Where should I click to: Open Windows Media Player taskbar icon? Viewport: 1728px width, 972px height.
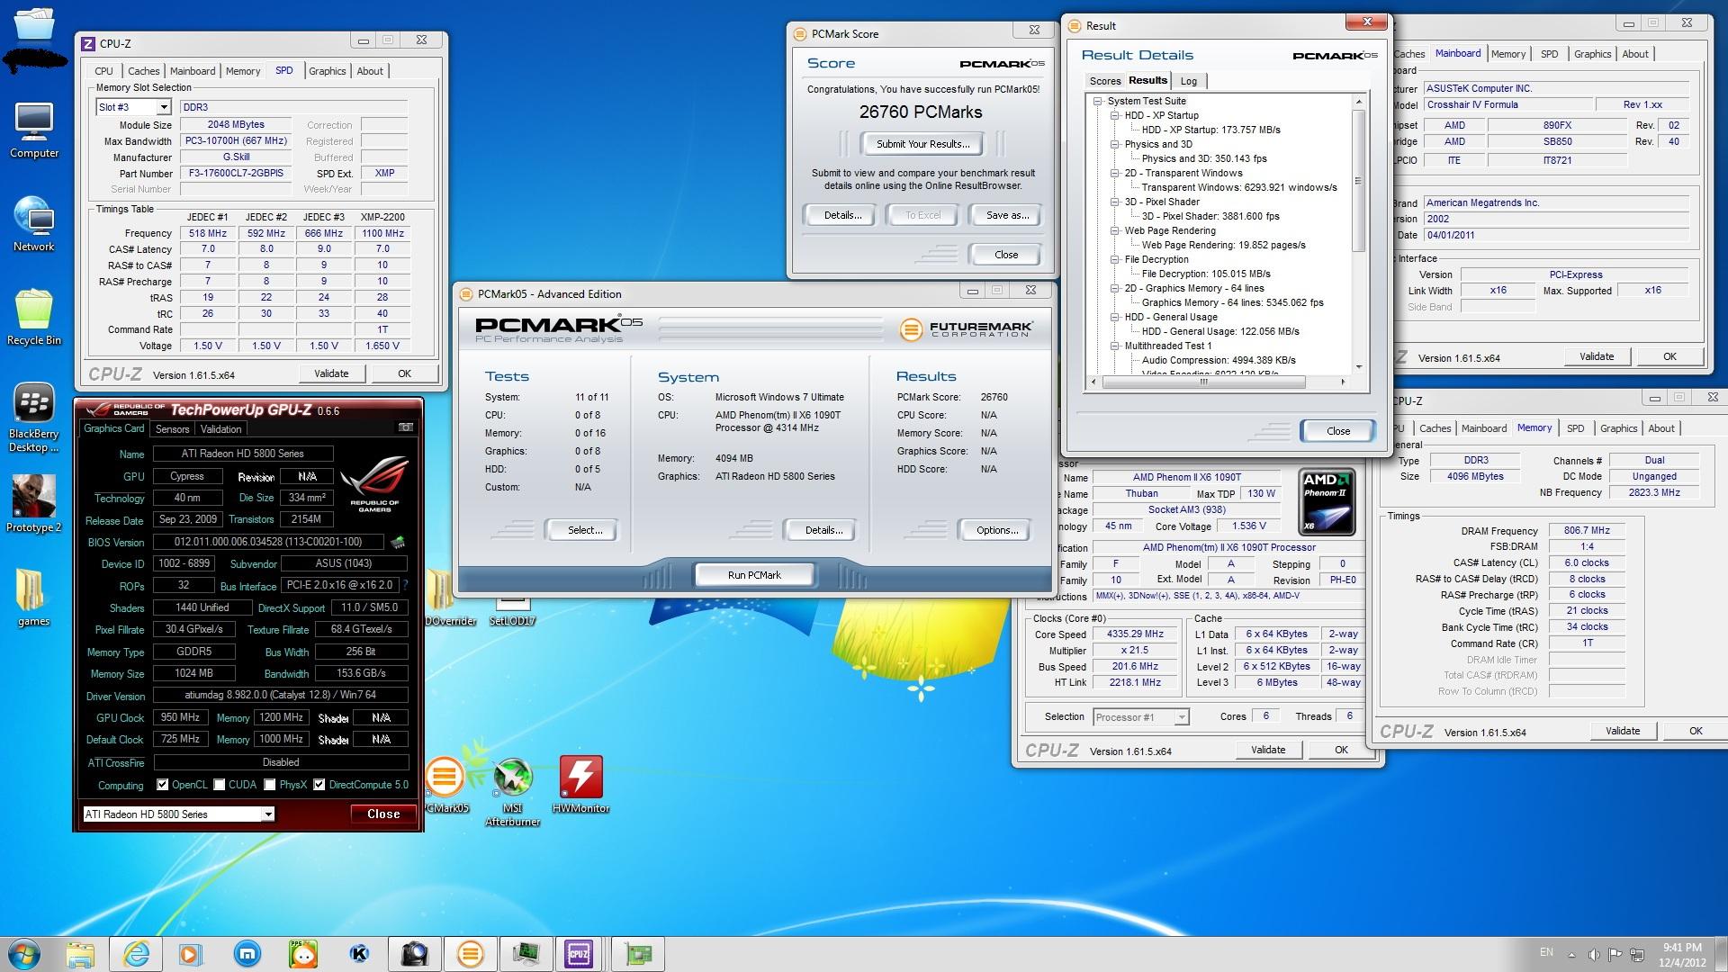click(x=191, y=954)
